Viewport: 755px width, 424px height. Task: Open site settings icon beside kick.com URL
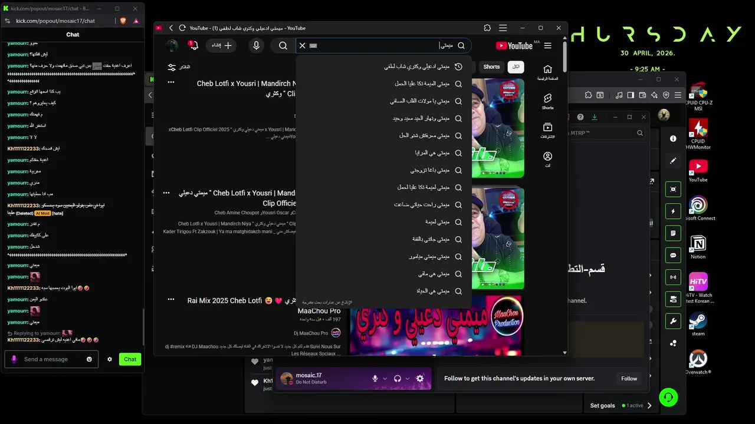(x=7, y=21)
